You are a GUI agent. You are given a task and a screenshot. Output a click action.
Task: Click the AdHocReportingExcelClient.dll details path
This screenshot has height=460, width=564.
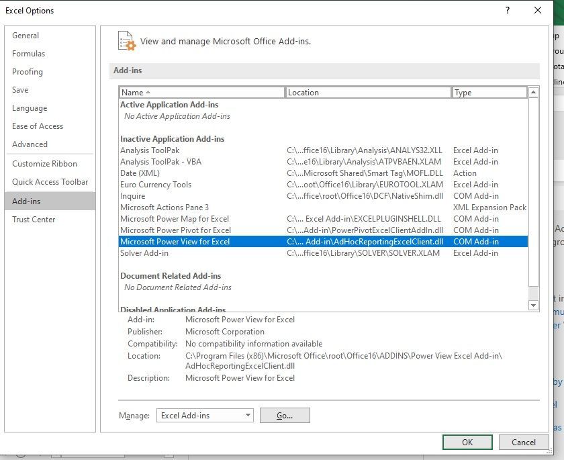(344, 361)
